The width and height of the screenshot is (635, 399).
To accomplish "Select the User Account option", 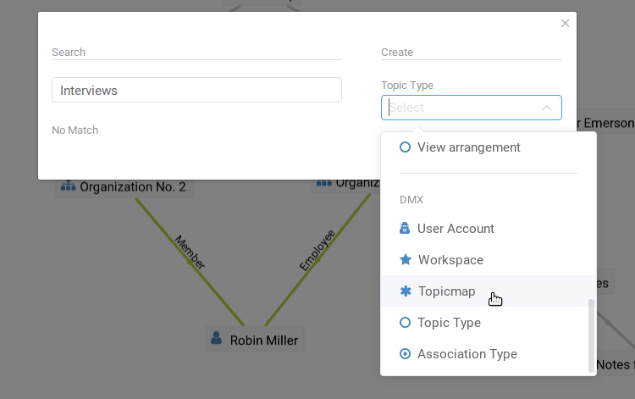I will coord(456,229).
